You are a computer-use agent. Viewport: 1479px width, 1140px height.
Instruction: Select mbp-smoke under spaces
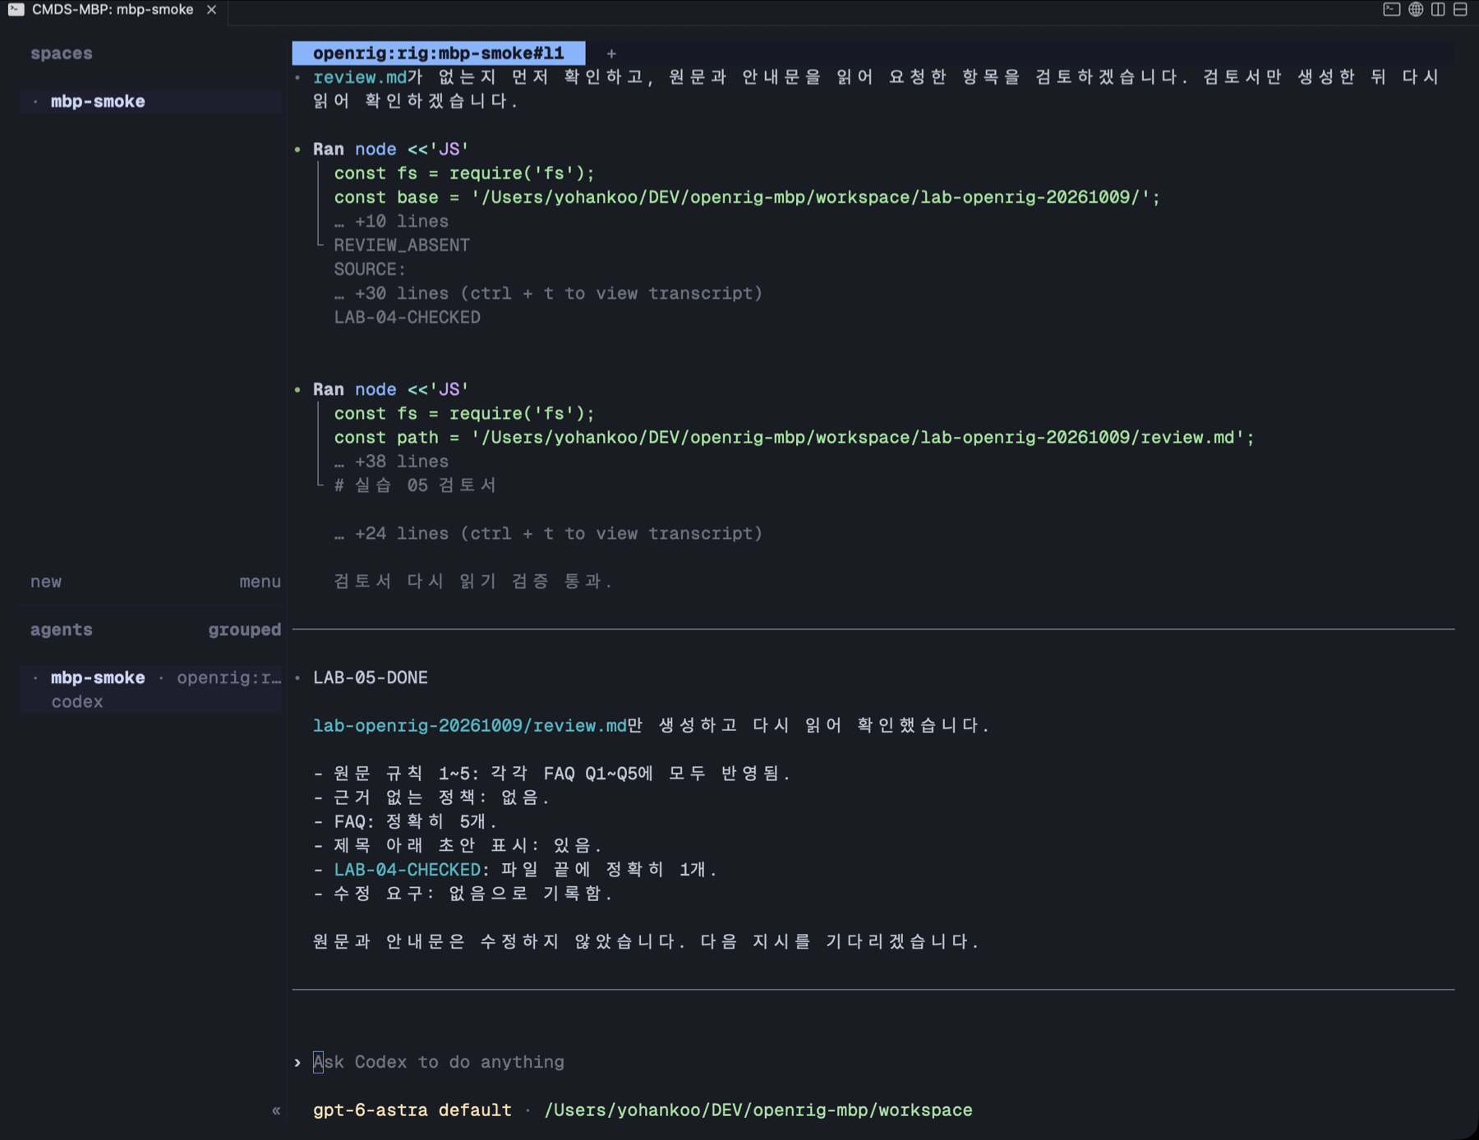pos(151,101)
